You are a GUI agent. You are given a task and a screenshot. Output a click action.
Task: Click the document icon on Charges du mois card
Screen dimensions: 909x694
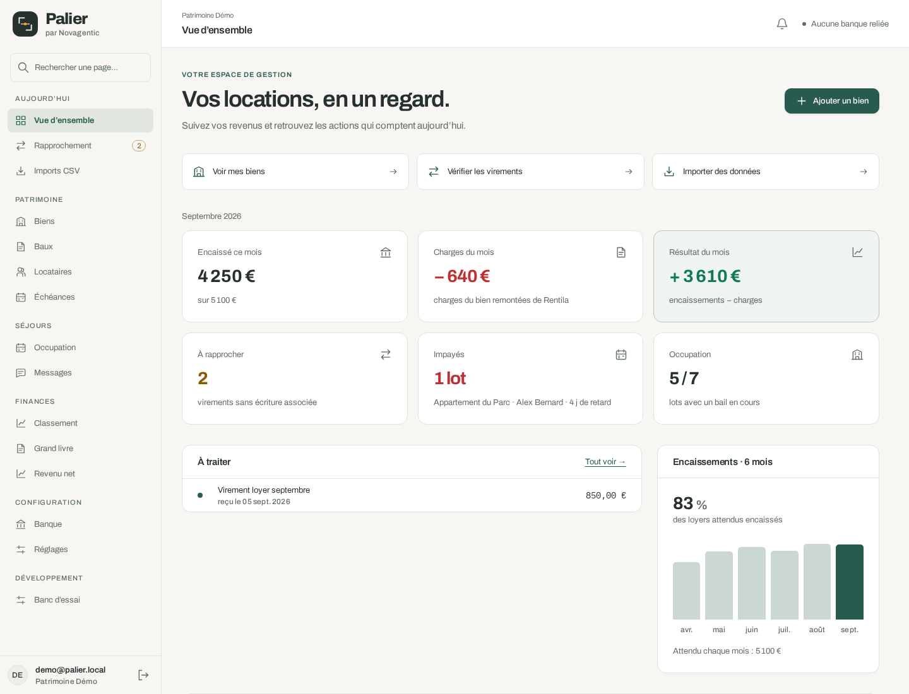[x=621, y=252]
